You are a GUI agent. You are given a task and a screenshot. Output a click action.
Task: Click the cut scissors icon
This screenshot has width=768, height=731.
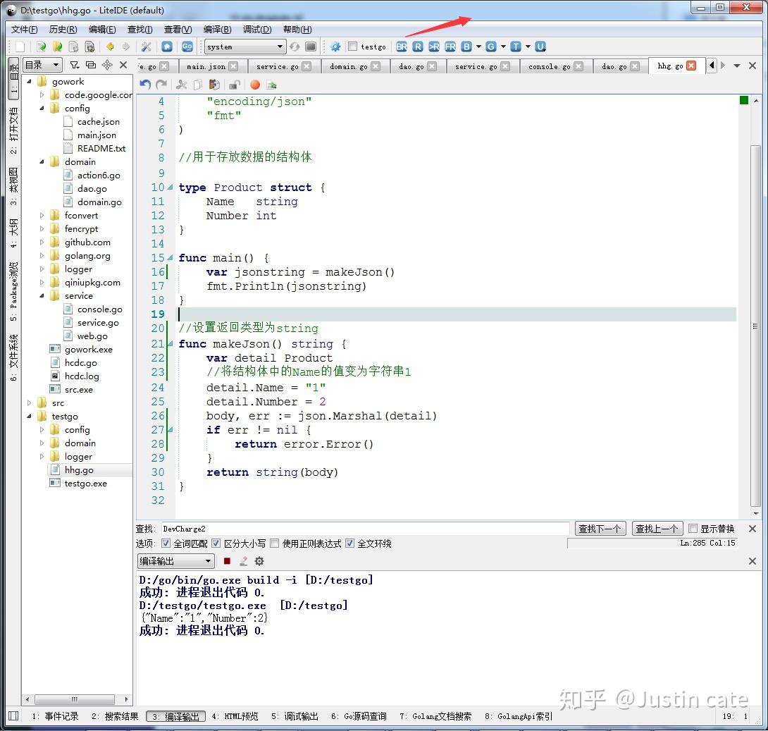point(182,85)
